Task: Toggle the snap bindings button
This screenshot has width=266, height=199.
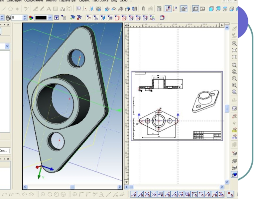Action: [168, 9]
